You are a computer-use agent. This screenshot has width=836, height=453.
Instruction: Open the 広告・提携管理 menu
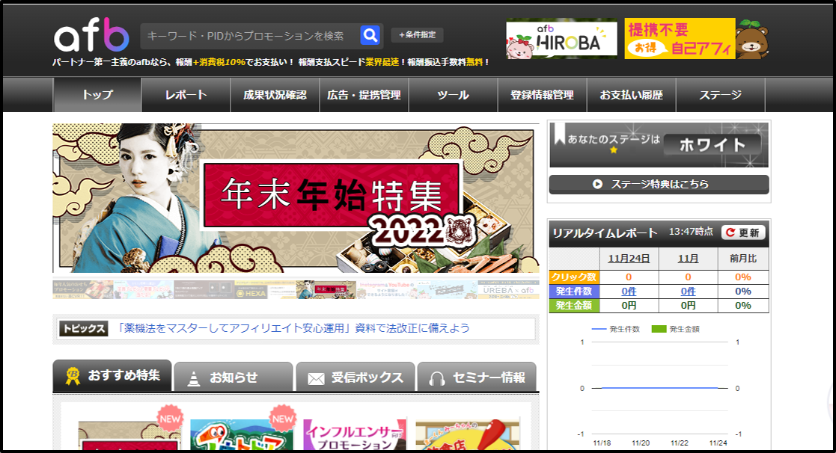tap(364, 95)
